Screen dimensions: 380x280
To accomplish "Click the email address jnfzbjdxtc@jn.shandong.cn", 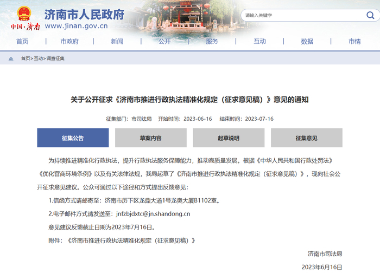I will click(x=153, y=214).
